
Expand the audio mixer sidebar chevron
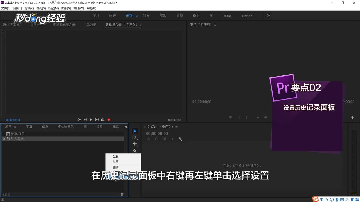pos(3,31)
